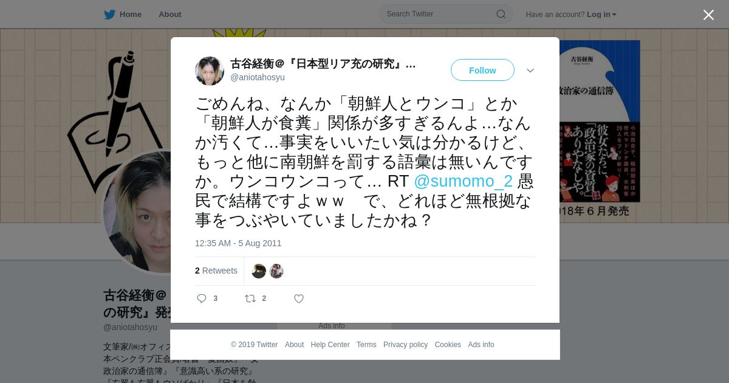Viewport: 729px width, 383px height.
Task: Expand the tweet options chevron
Action: (x=530, y=71)
